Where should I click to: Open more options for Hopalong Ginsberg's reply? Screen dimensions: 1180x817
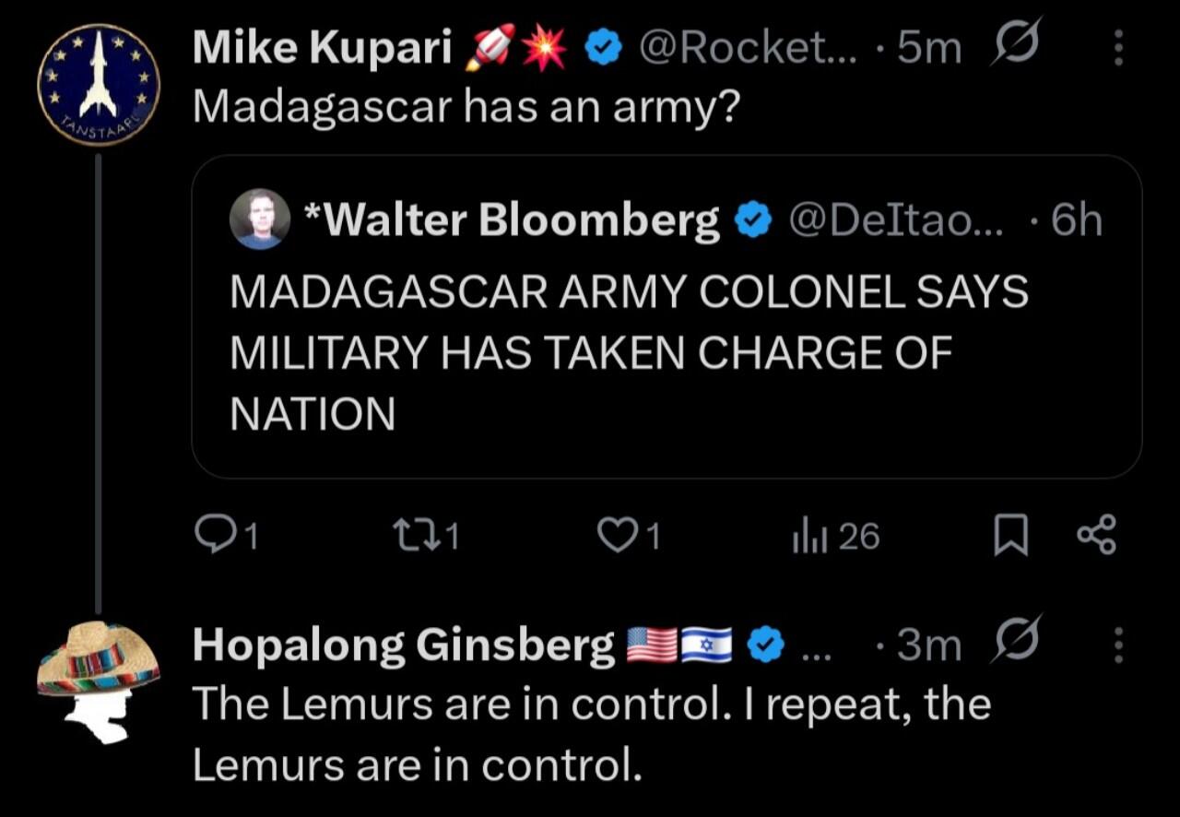pyautogui.click(x=1118, y=645)
